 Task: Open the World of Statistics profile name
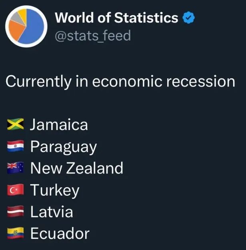click(116, 18)
